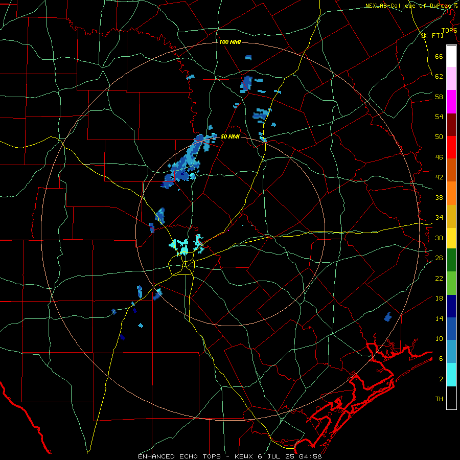Click the bright red legend swatch
The width and height of the screenshot is (460, 460).
451,147
